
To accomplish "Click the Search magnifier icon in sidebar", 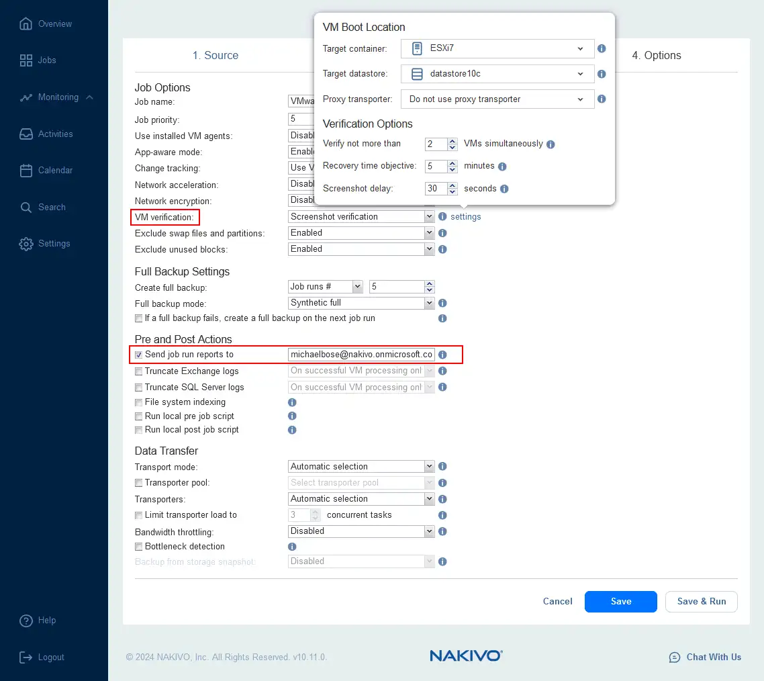I will [26, 207].
